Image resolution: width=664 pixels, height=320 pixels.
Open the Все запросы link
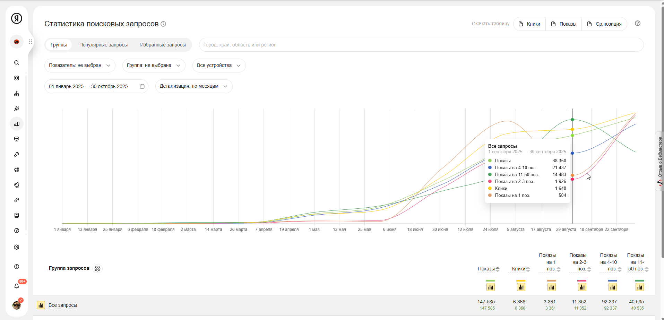coord(63,305)
